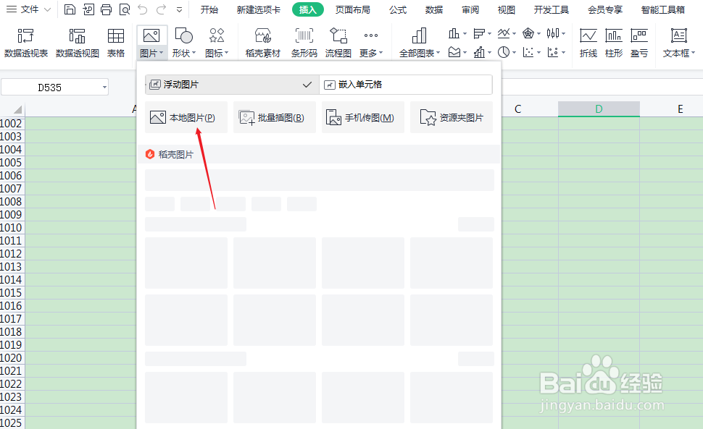Insert a 盈亏 win/loss sparkline
This screenshot has height=429, width=703.
tap(639, 43)
